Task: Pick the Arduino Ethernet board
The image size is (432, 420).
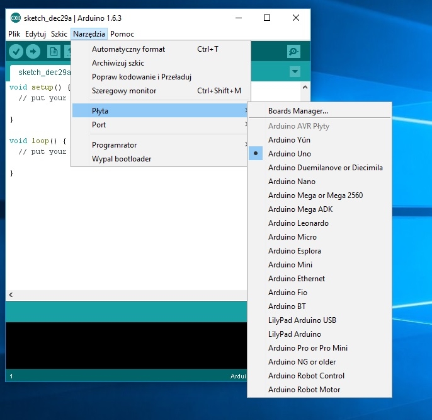Action: pos(320,279)
